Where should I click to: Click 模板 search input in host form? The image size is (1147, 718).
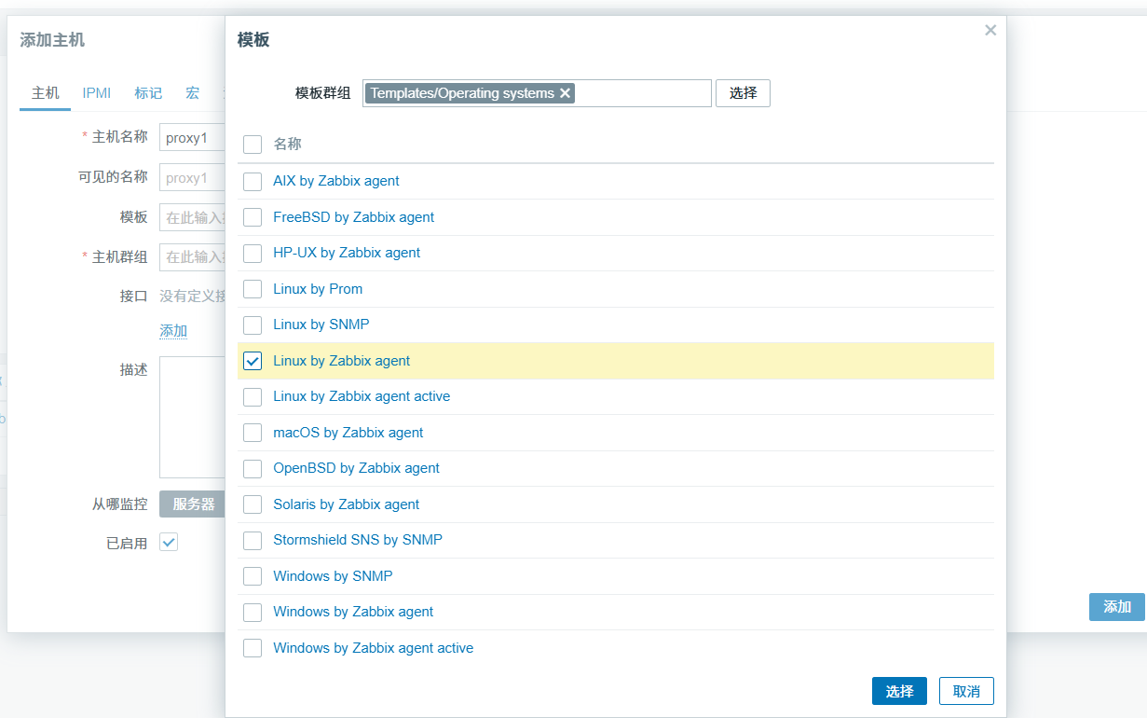tap(193, 217)
